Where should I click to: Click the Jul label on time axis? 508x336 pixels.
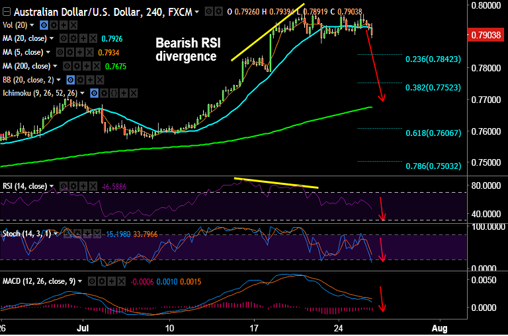(83, 328)
